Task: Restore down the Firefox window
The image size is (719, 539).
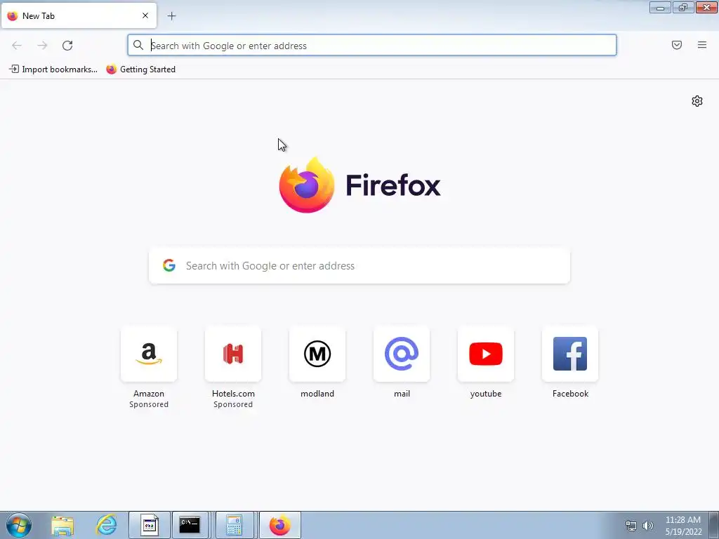Action: click(683, 7)
